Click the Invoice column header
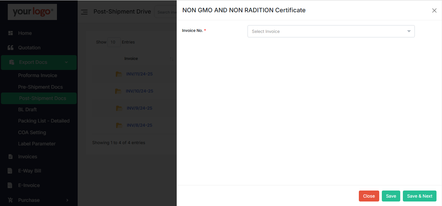442x206 pixels. tap(131, 59)
